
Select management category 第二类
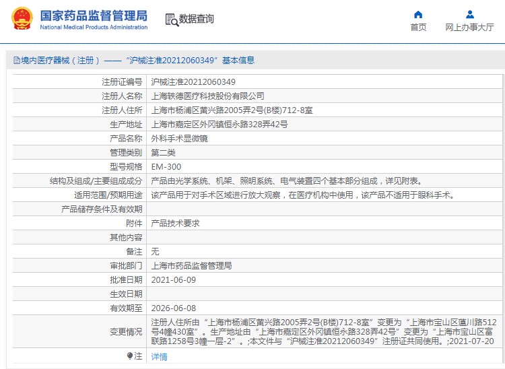[x=163, y=153]
